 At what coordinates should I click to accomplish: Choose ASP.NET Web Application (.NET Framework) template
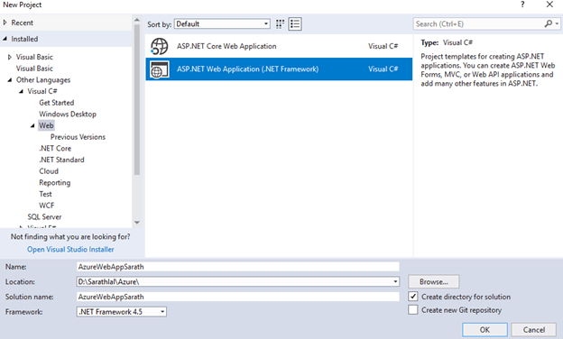click(x=279, y=69)
